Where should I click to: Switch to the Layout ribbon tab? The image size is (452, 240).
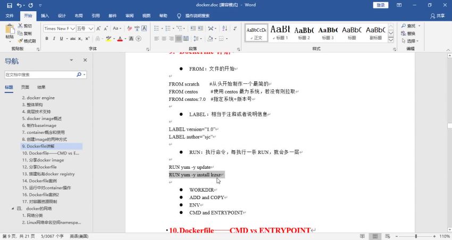(x=79, y=16)
